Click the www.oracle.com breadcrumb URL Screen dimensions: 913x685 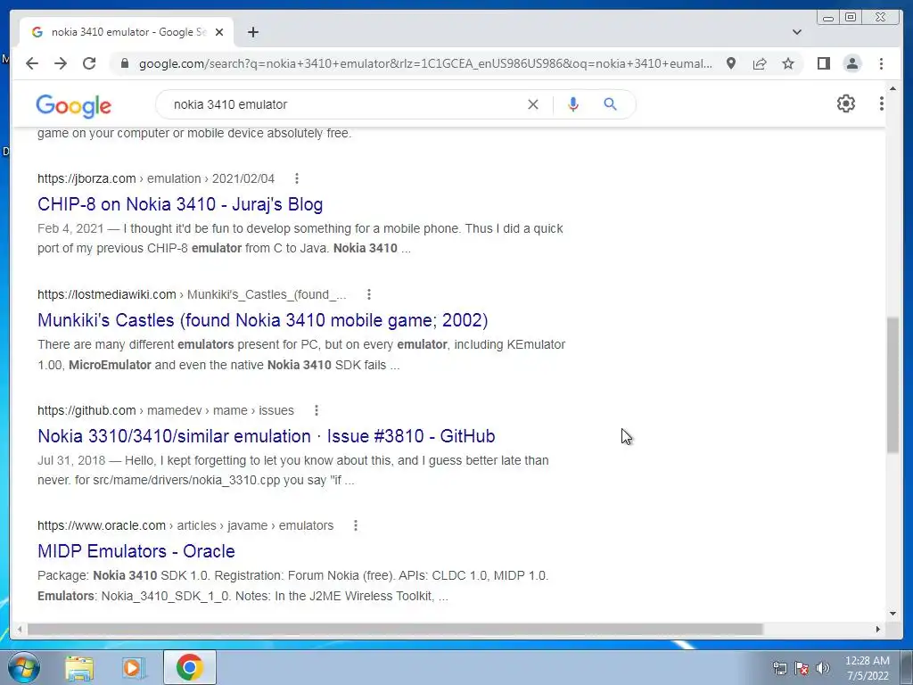click(185, 525)
